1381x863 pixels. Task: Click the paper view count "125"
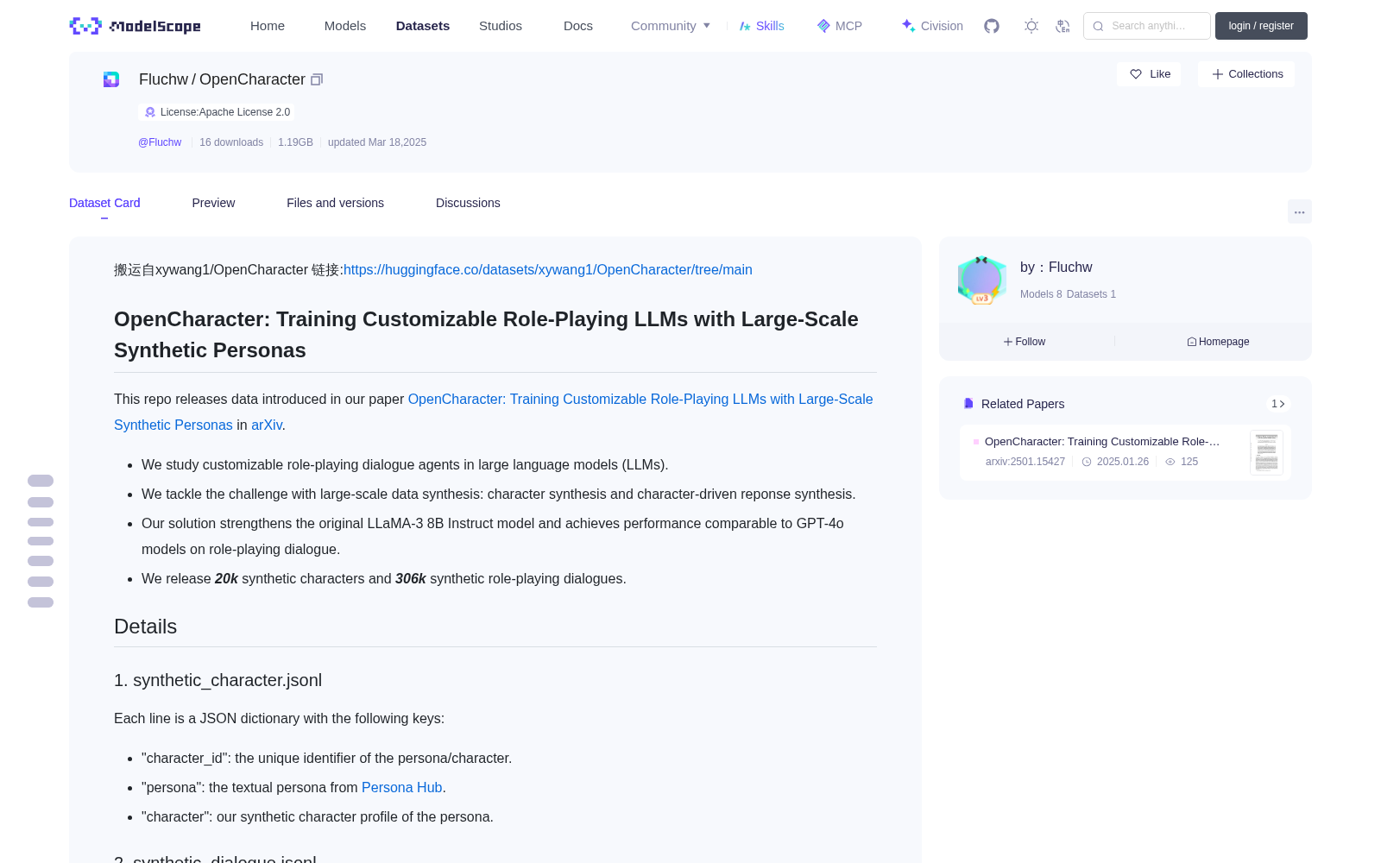point(1189,462)
